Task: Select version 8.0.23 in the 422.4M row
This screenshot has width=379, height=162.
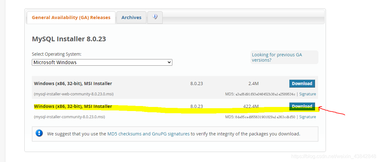Action: (x=197, y=106)
